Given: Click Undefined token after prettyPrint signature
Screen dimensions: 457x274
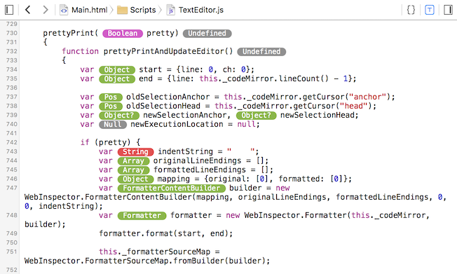Looking at the screenshot, I should 207,34.
